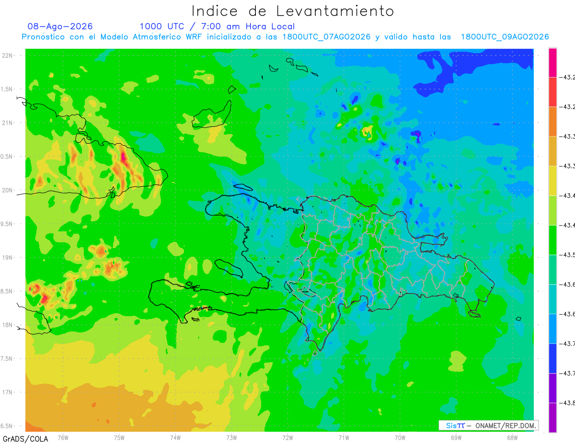Click the legend value label -43.5

(x=567, y=254)
